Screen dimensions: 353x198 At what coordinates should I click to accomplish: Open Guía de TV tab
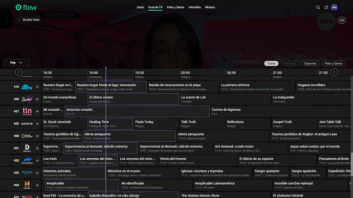(156, 7)
